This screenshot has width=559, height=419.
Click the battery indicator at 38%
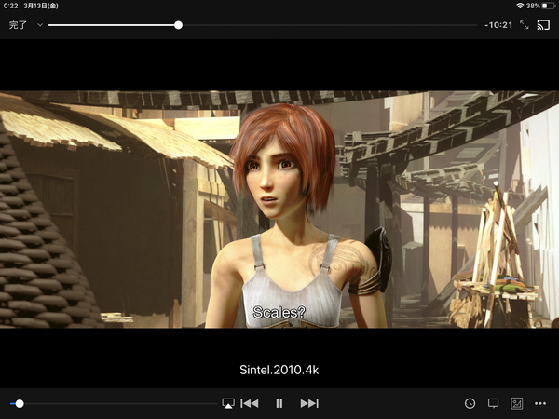click(x=549, y=6)
